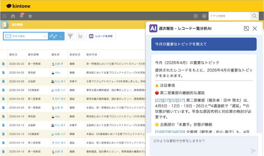Open record icon for 2026-04-26 DX推進部 row
The image size is (264, 156).
[3, 90]
